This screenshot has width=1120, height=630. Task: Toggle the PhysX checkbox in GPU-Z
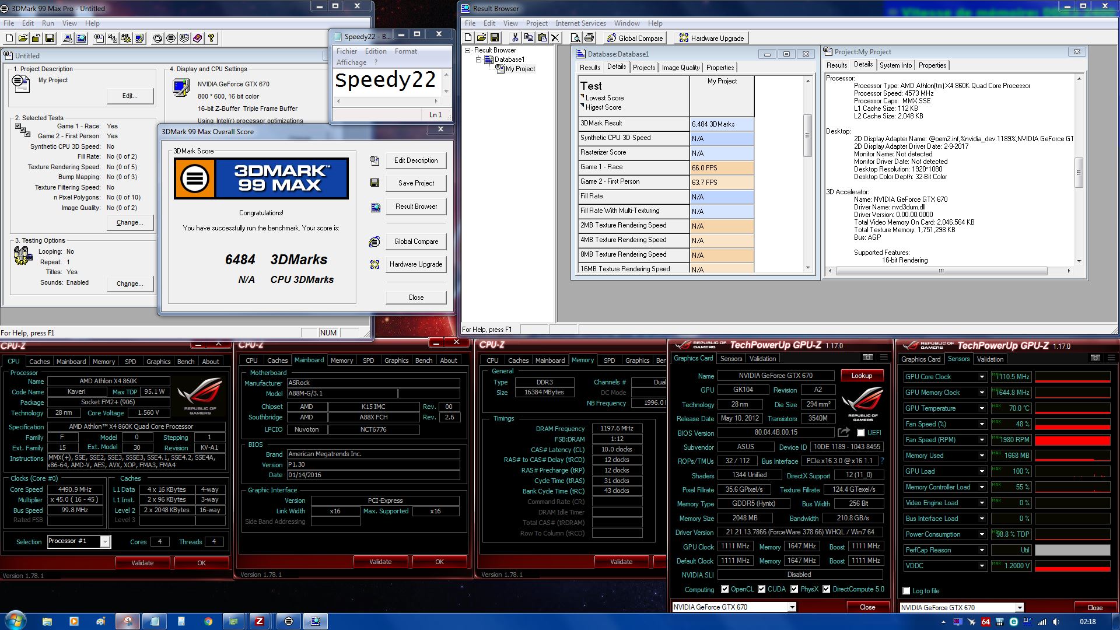pyautogui.click(x=794, y=589)
